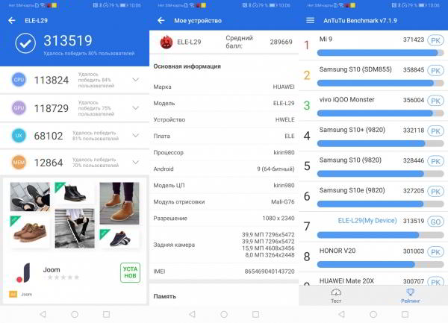Tap the UX score icon
The width and height of the screenshot is (448, 323).
(x=19, y=135)
